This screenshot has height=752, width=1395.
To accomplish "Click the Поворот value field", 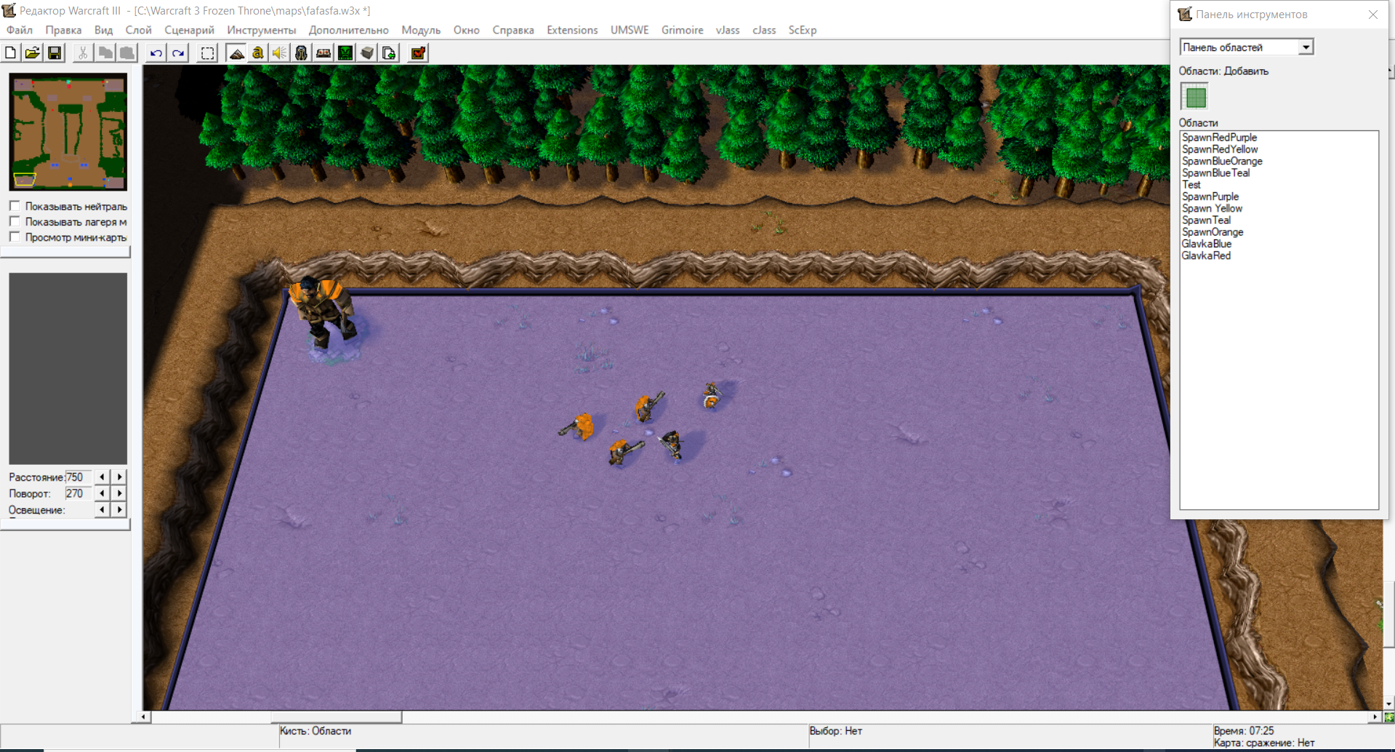I will click(79, 493).
